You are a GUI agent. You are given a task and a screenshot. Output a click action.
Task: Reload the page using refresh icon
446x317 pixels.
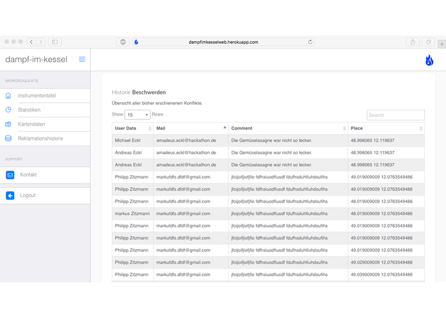(x=310, y=42)
